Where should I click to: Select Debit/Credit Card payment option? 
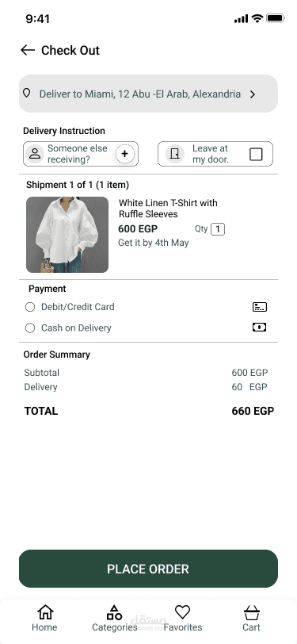point(30,307)
